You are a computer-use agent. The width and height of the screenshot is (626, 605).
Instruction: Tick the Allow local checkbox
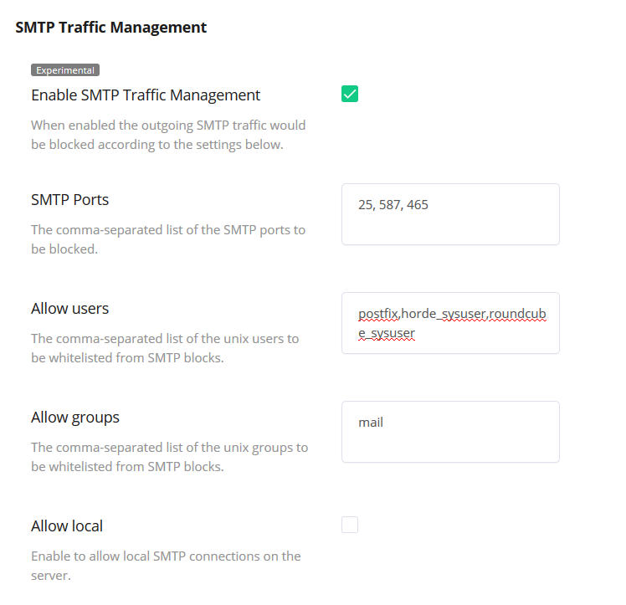[x=350, y=525]
